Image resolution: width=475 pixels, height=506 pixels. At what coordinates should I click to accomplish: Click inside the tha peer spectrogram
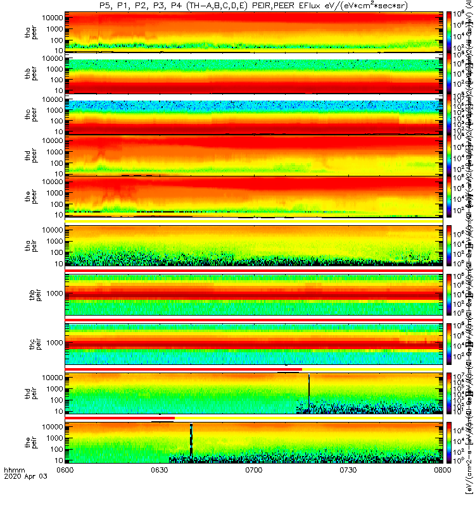click(254, 32)
